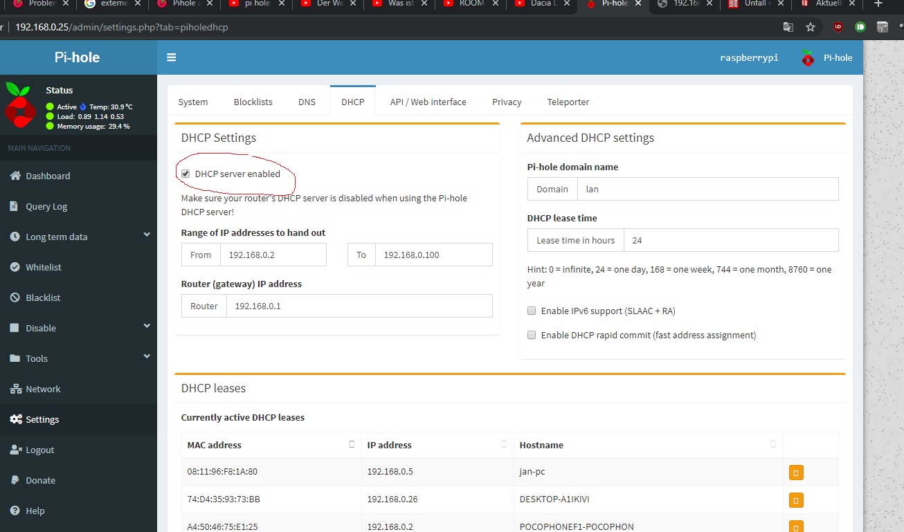904x532 pixels.
Task: Click the raspberrypi hostname in header
Action: coord(749,58)
